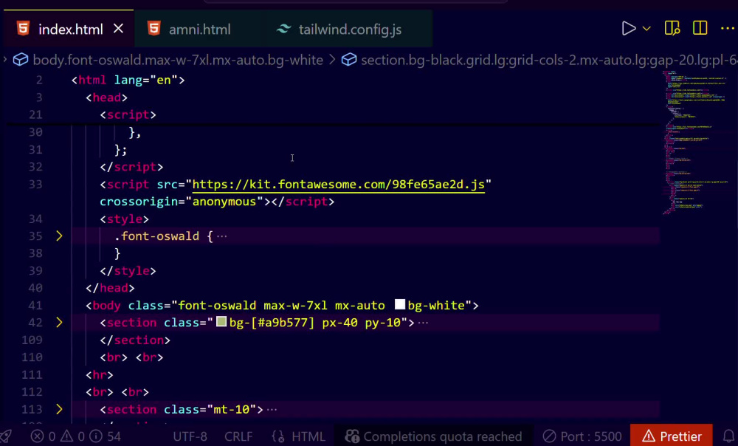Open the amni.html tab
Viewport: 738px width, 446px height.
199,30
